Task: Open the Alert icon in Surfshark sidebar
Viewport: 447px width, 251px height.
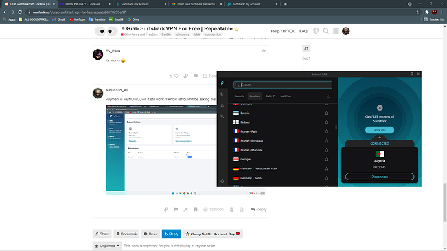Action: pyautogui.click(x=222, y=105)
